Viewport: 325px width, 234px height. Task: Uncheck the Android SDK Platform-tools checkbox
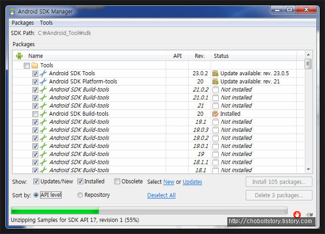click(35, 82)
